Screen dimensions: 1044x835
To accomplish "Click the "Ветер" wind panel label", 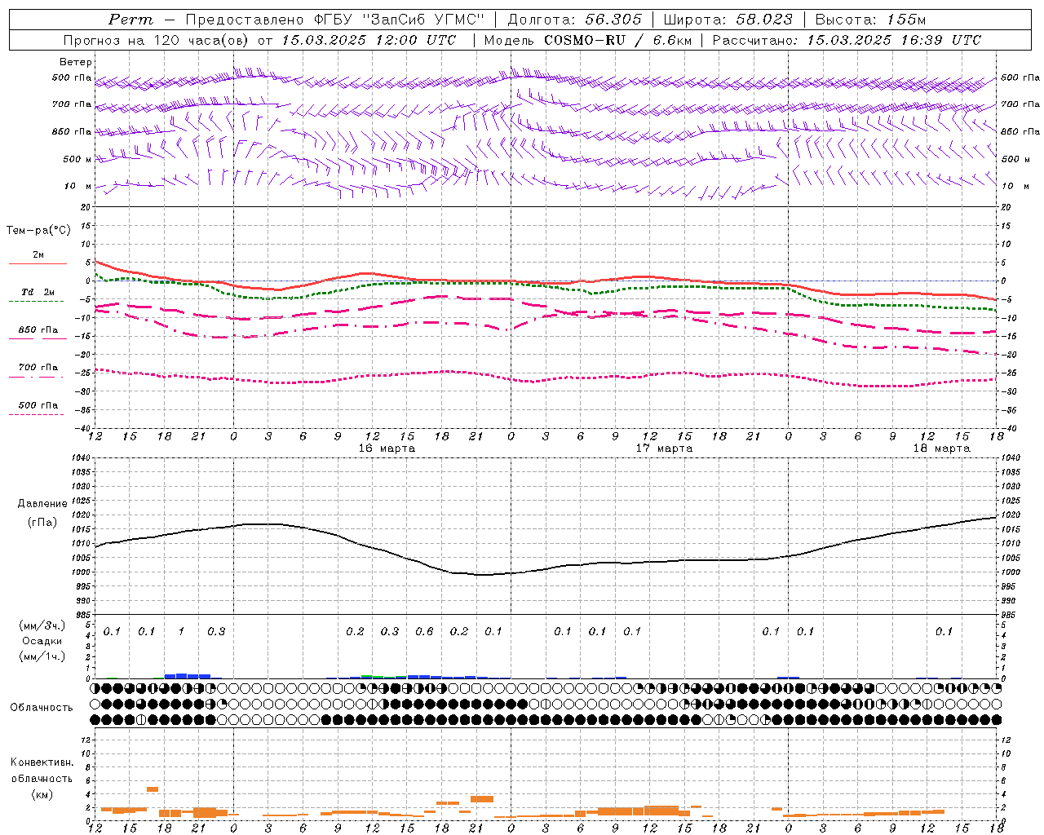I will tap(76, 62).
